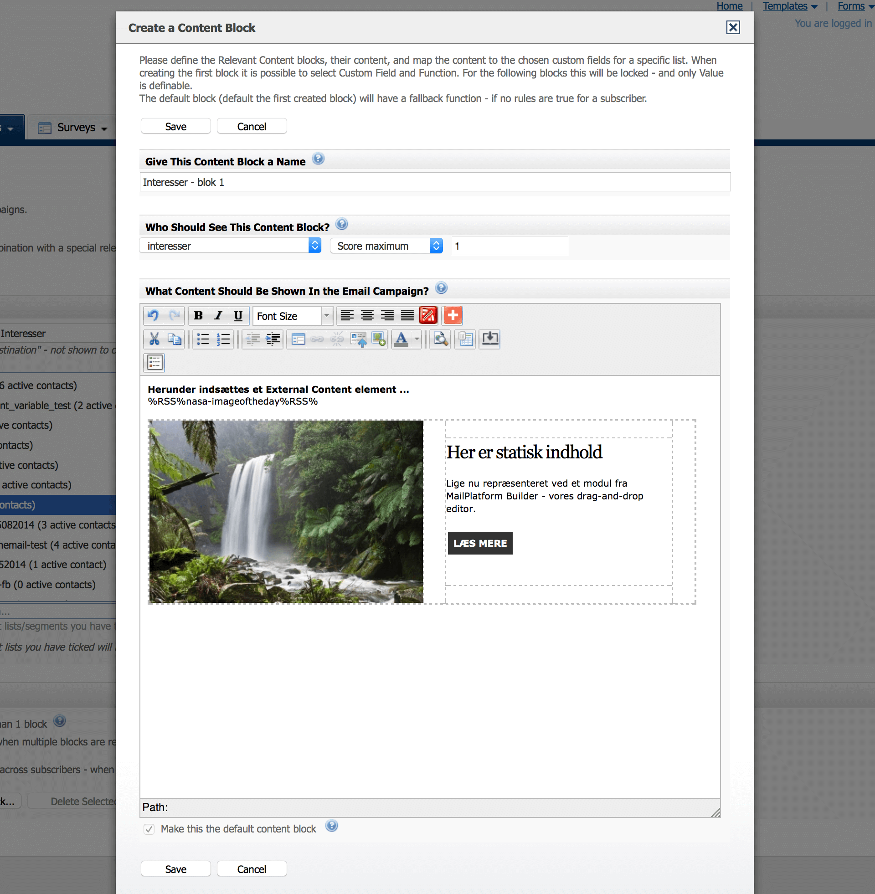Open Forms menu in top navigation

pos(856,6)
